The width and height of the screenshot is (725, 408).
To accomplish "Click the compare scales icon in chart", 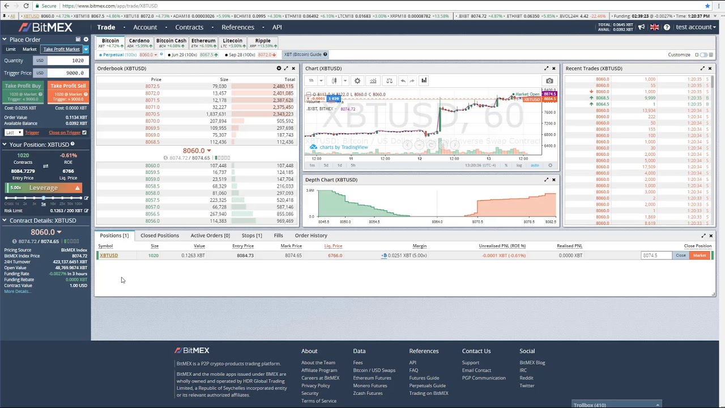I will tap(389, 81).
